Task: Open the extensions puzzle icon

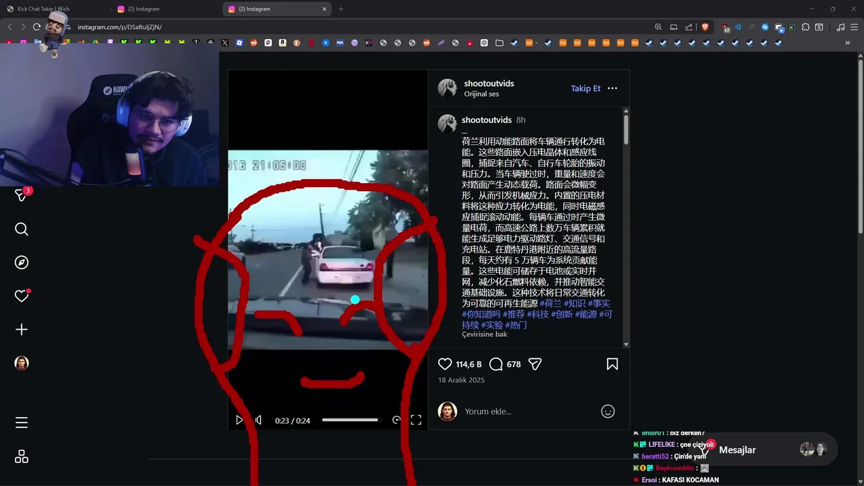Action: pos(805,27)
